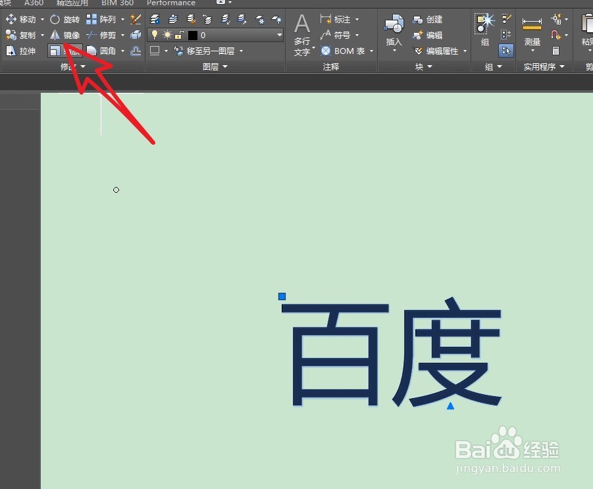593x489 pixels.
Task: Toggle layer 0 sun freeze/thaw
Action: click(x=167, y=35)
